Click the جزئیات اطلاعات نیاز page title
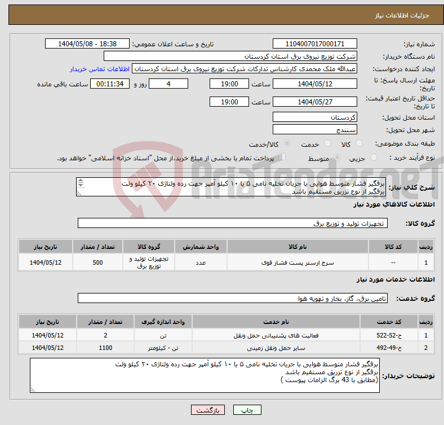 pos(402,15)
